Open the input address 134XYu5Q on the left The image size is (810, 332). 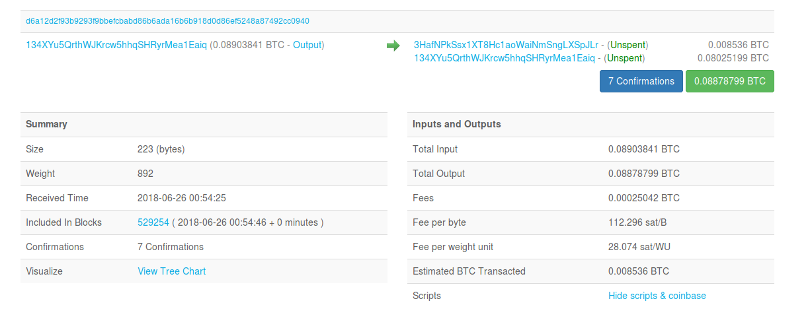116,45
